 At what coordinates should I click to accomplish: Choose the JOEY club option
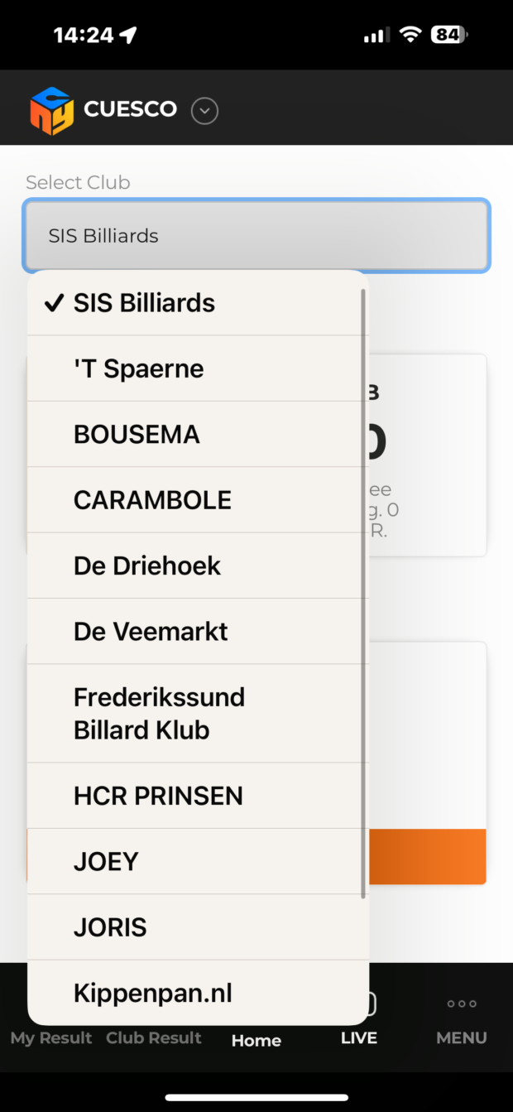coord(198,861)
